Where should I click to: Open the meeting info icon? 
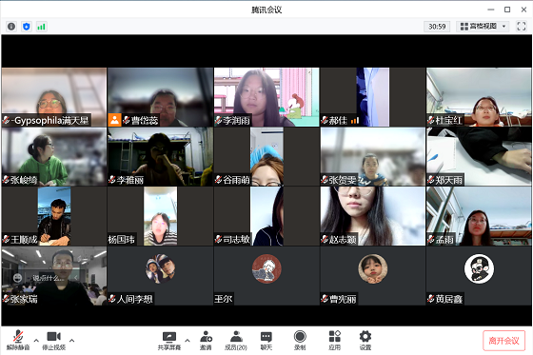click(x=11, y=27)
